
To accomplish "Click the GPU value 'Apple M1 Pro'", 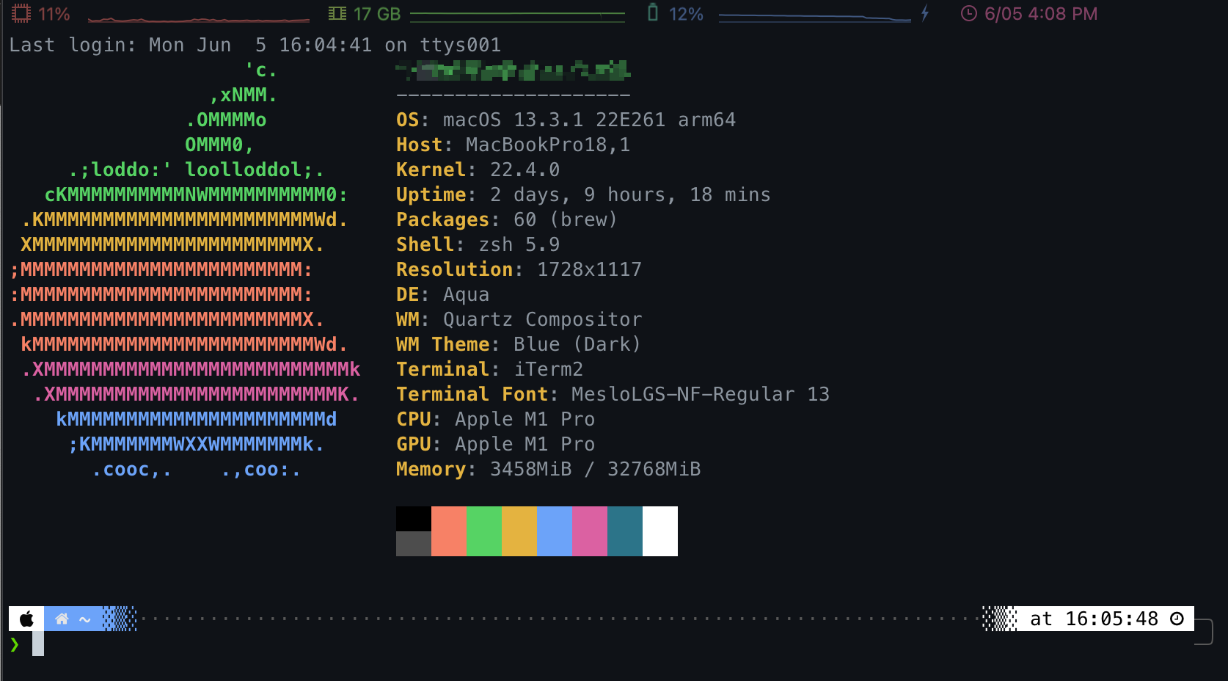I will [x=525, y=444].
